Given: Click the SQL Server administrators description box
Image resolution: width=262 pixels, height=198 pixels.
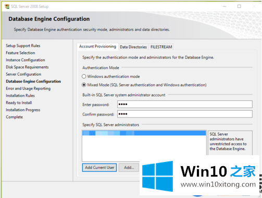Looking at the screenshot, I should (230, 143).
